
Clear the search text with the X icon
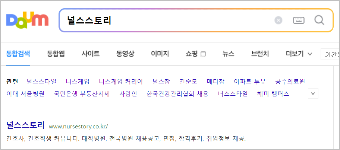278,20
